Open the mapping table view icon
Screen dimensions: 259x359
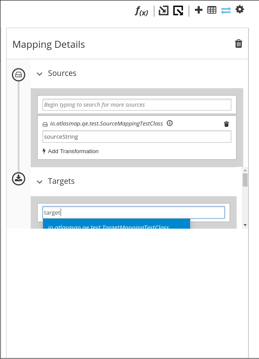point(212,9)
